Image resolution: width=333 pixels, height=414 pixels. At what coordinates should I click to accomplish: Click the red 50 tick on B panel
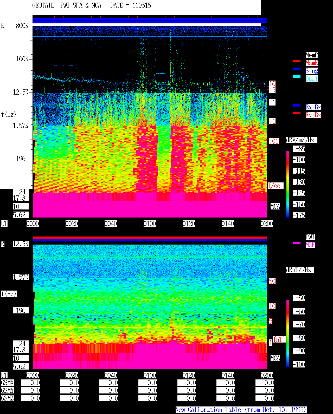(272, 281)
